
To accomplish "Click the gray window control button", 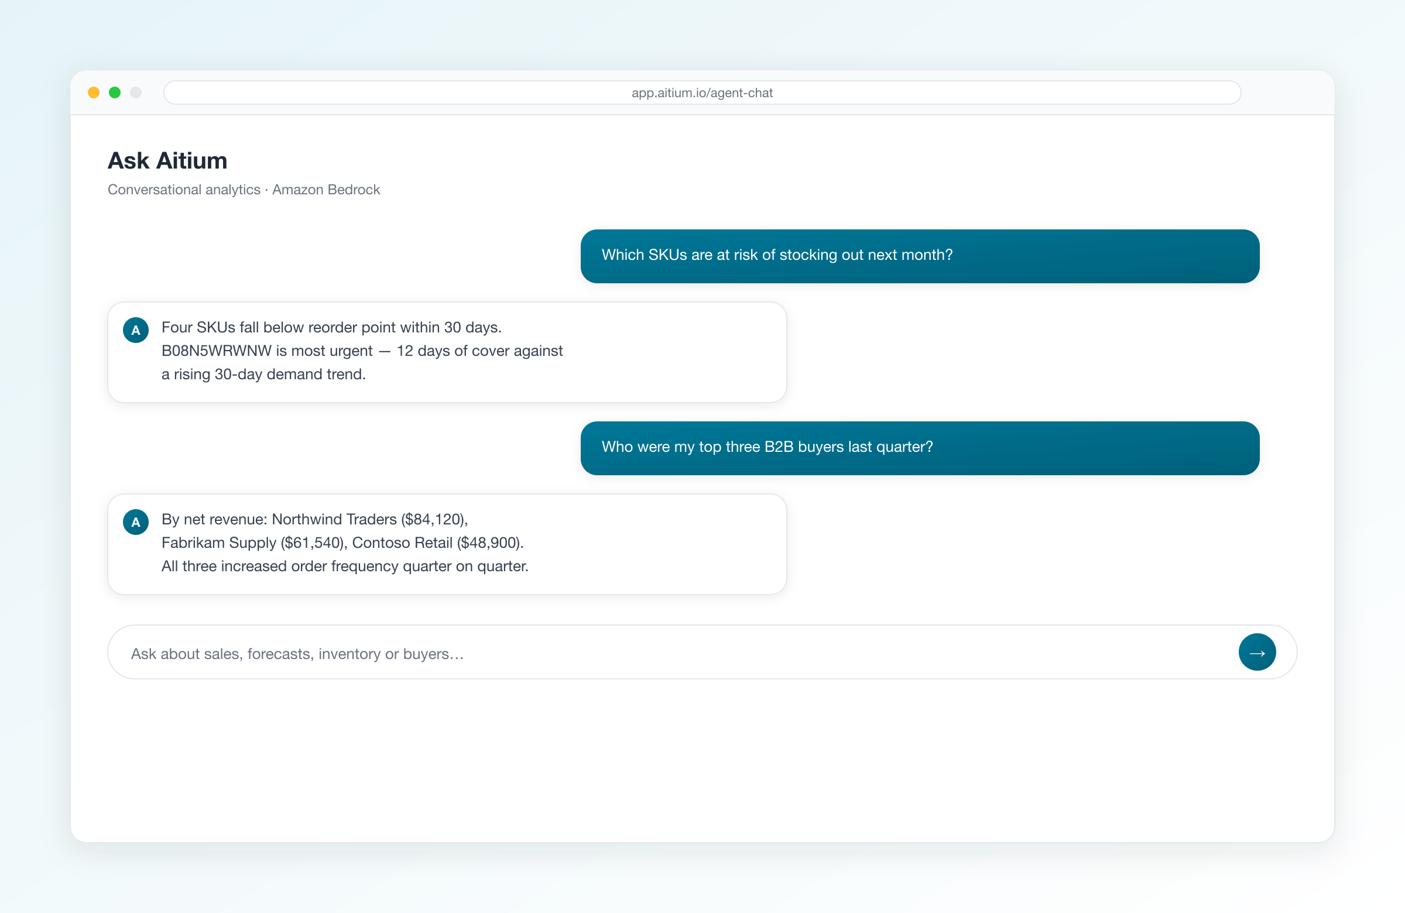I will (136, 92).
